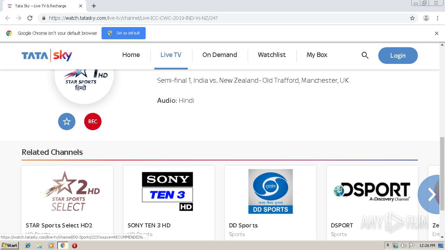Image resolution: width=445 pixels, height=250 pixels.
Task: Click the red REC record button
Action: 93,122
